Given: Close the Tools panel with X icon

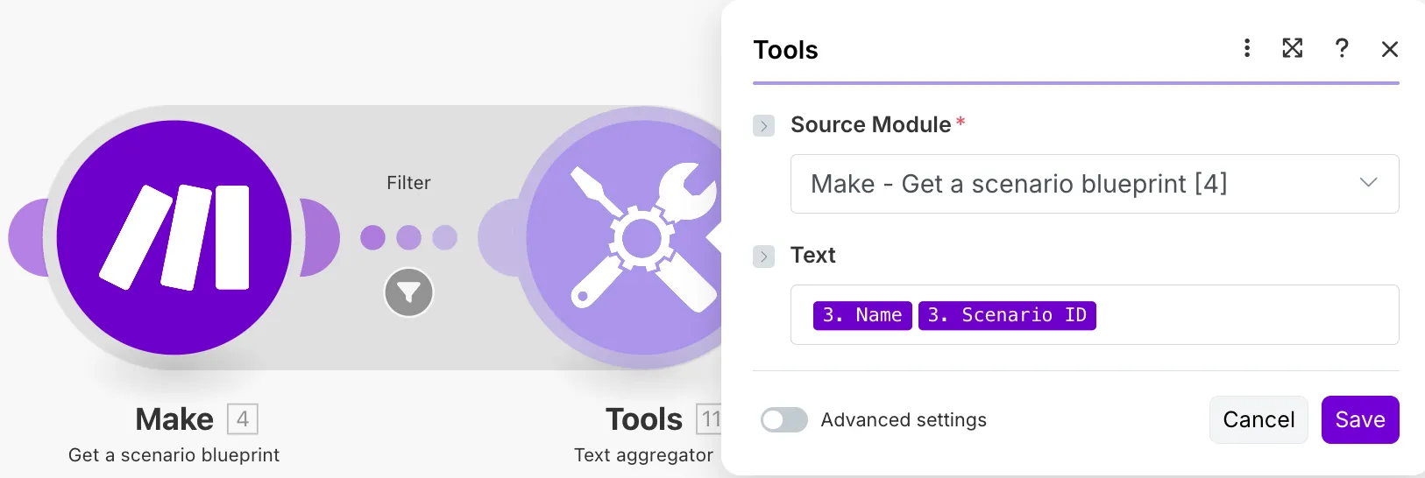Looking at the screenshot, I should (1390, 49).
